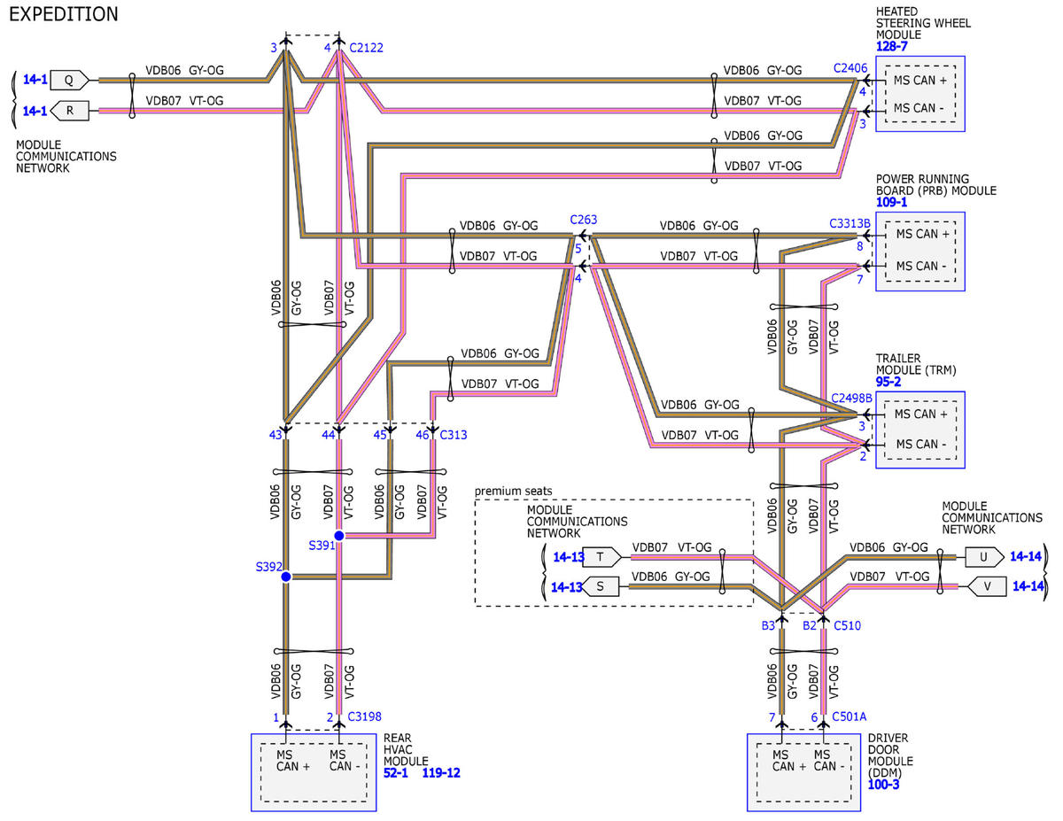Viewport: 1063px width, 821px height.
Task: Select the T off-page connector symbol
Action: [x=601, y=557]
